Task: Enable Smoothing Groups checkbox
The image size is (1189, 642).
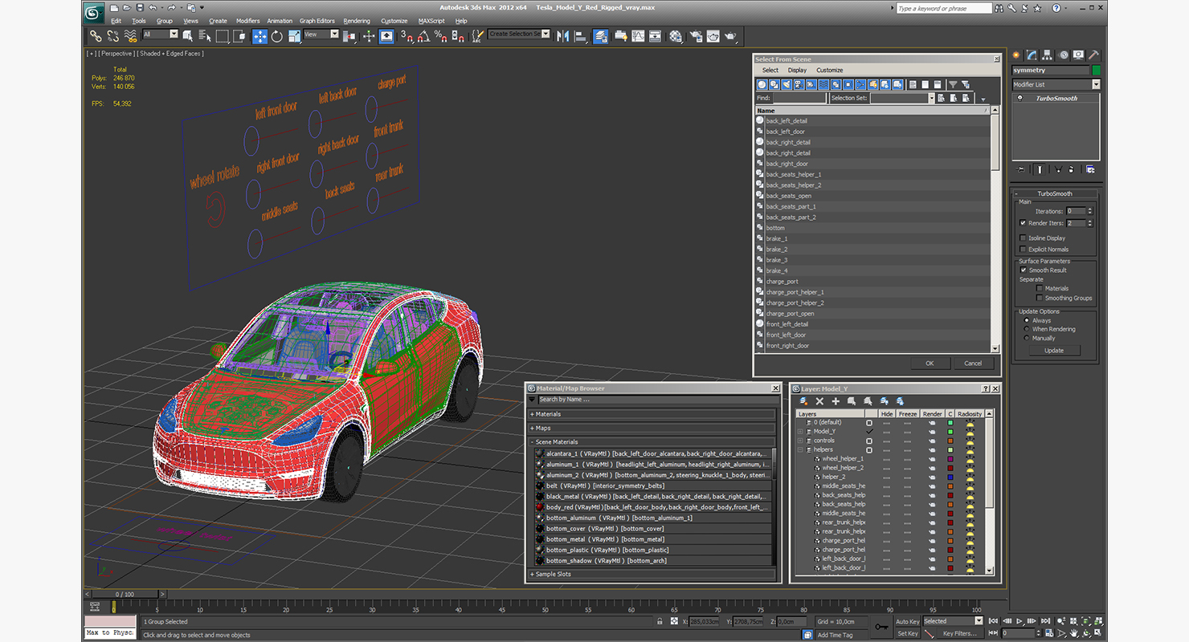Action: [x=1039, y=298]
